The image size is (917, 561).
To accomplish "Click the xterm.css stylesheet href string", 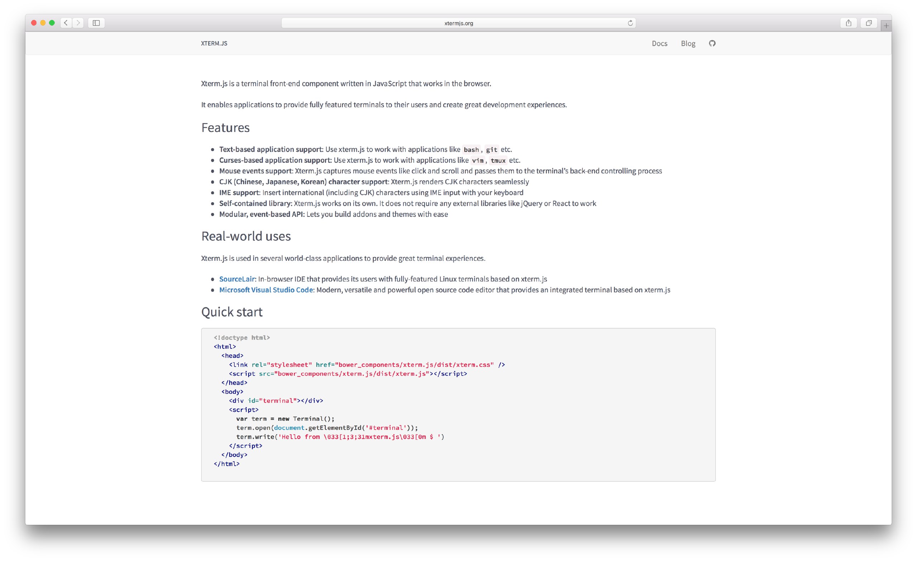I will click(x=414, y=365).
